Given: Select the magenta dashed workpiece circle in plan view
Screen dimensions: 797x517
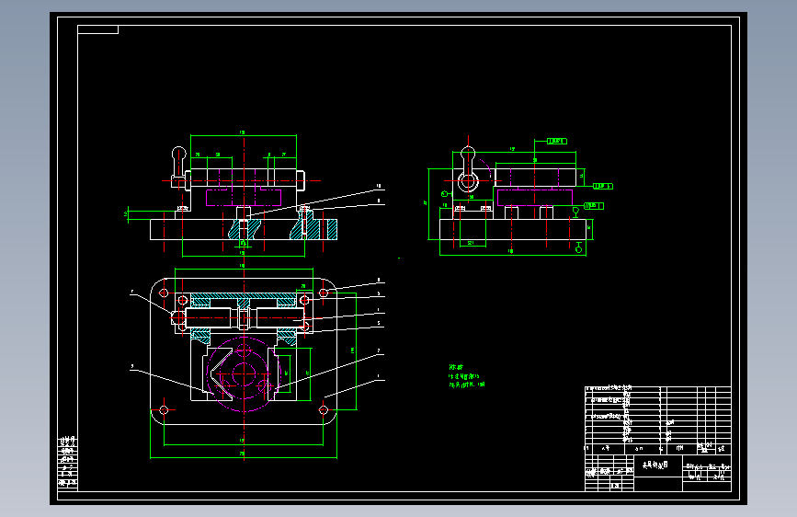Looking at the screenshot, I should [244, 374].
